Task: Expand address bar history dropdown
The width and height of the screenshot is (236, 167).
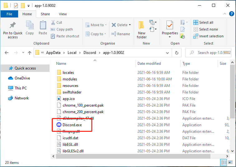Action: [x=167, y=53]
